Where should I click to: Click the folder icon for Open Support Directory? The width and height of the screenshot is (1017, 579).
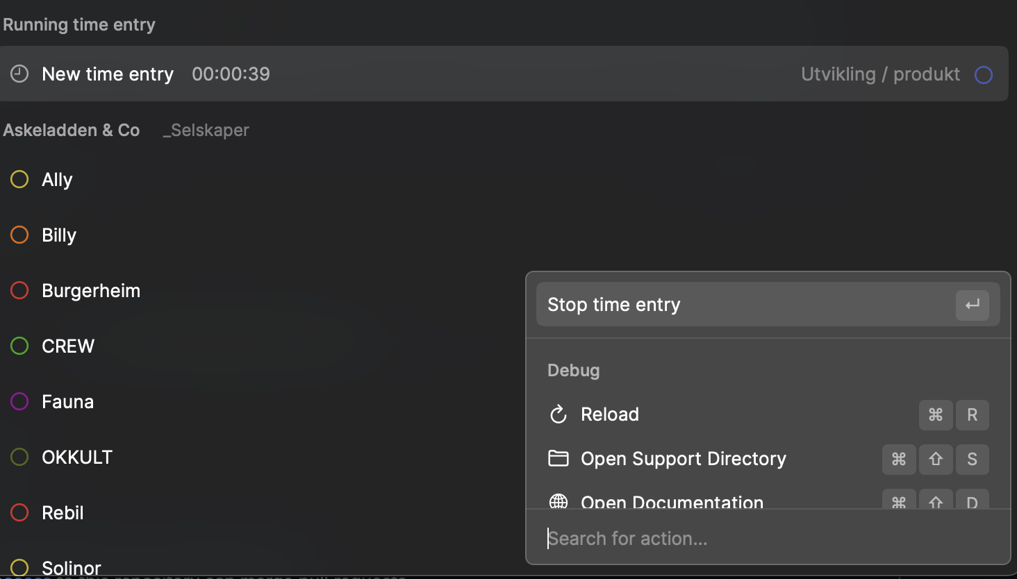coord(559,458)
